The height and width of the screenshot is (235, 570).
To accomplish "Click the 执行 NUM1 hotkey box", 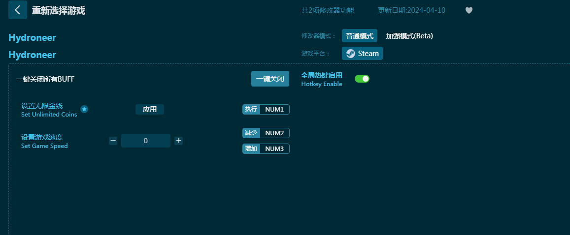I will [x=266, y=109].
